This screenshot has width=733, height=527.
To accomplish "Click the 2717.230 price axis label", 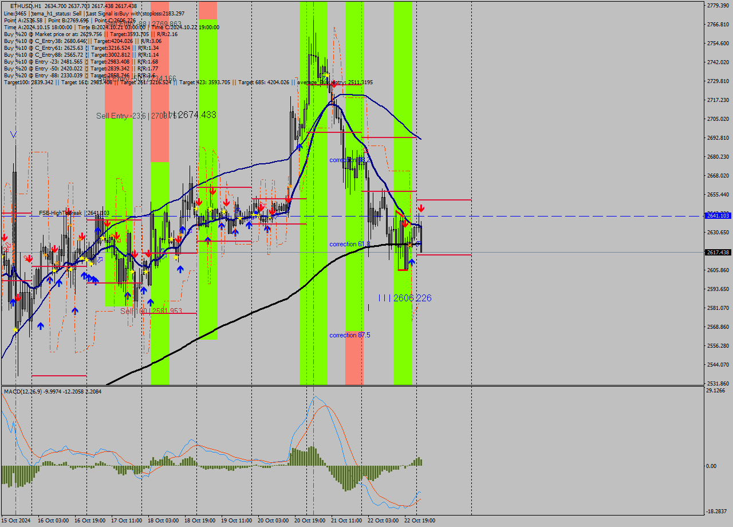I will (718, 100).
